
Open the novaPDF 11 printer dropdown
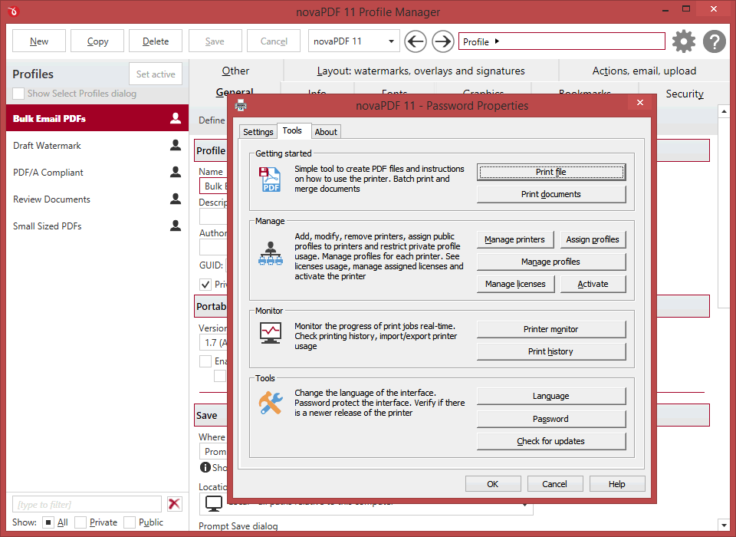pyautogui.click(x=392, y=41)
